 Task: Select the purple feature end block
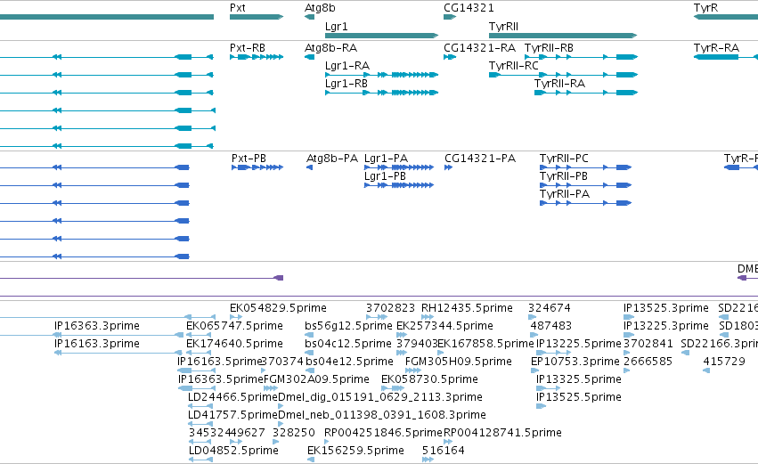279,278
